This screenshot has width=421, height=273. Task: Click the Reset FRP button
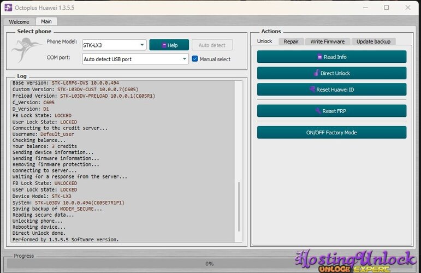(x=331, y=111)
